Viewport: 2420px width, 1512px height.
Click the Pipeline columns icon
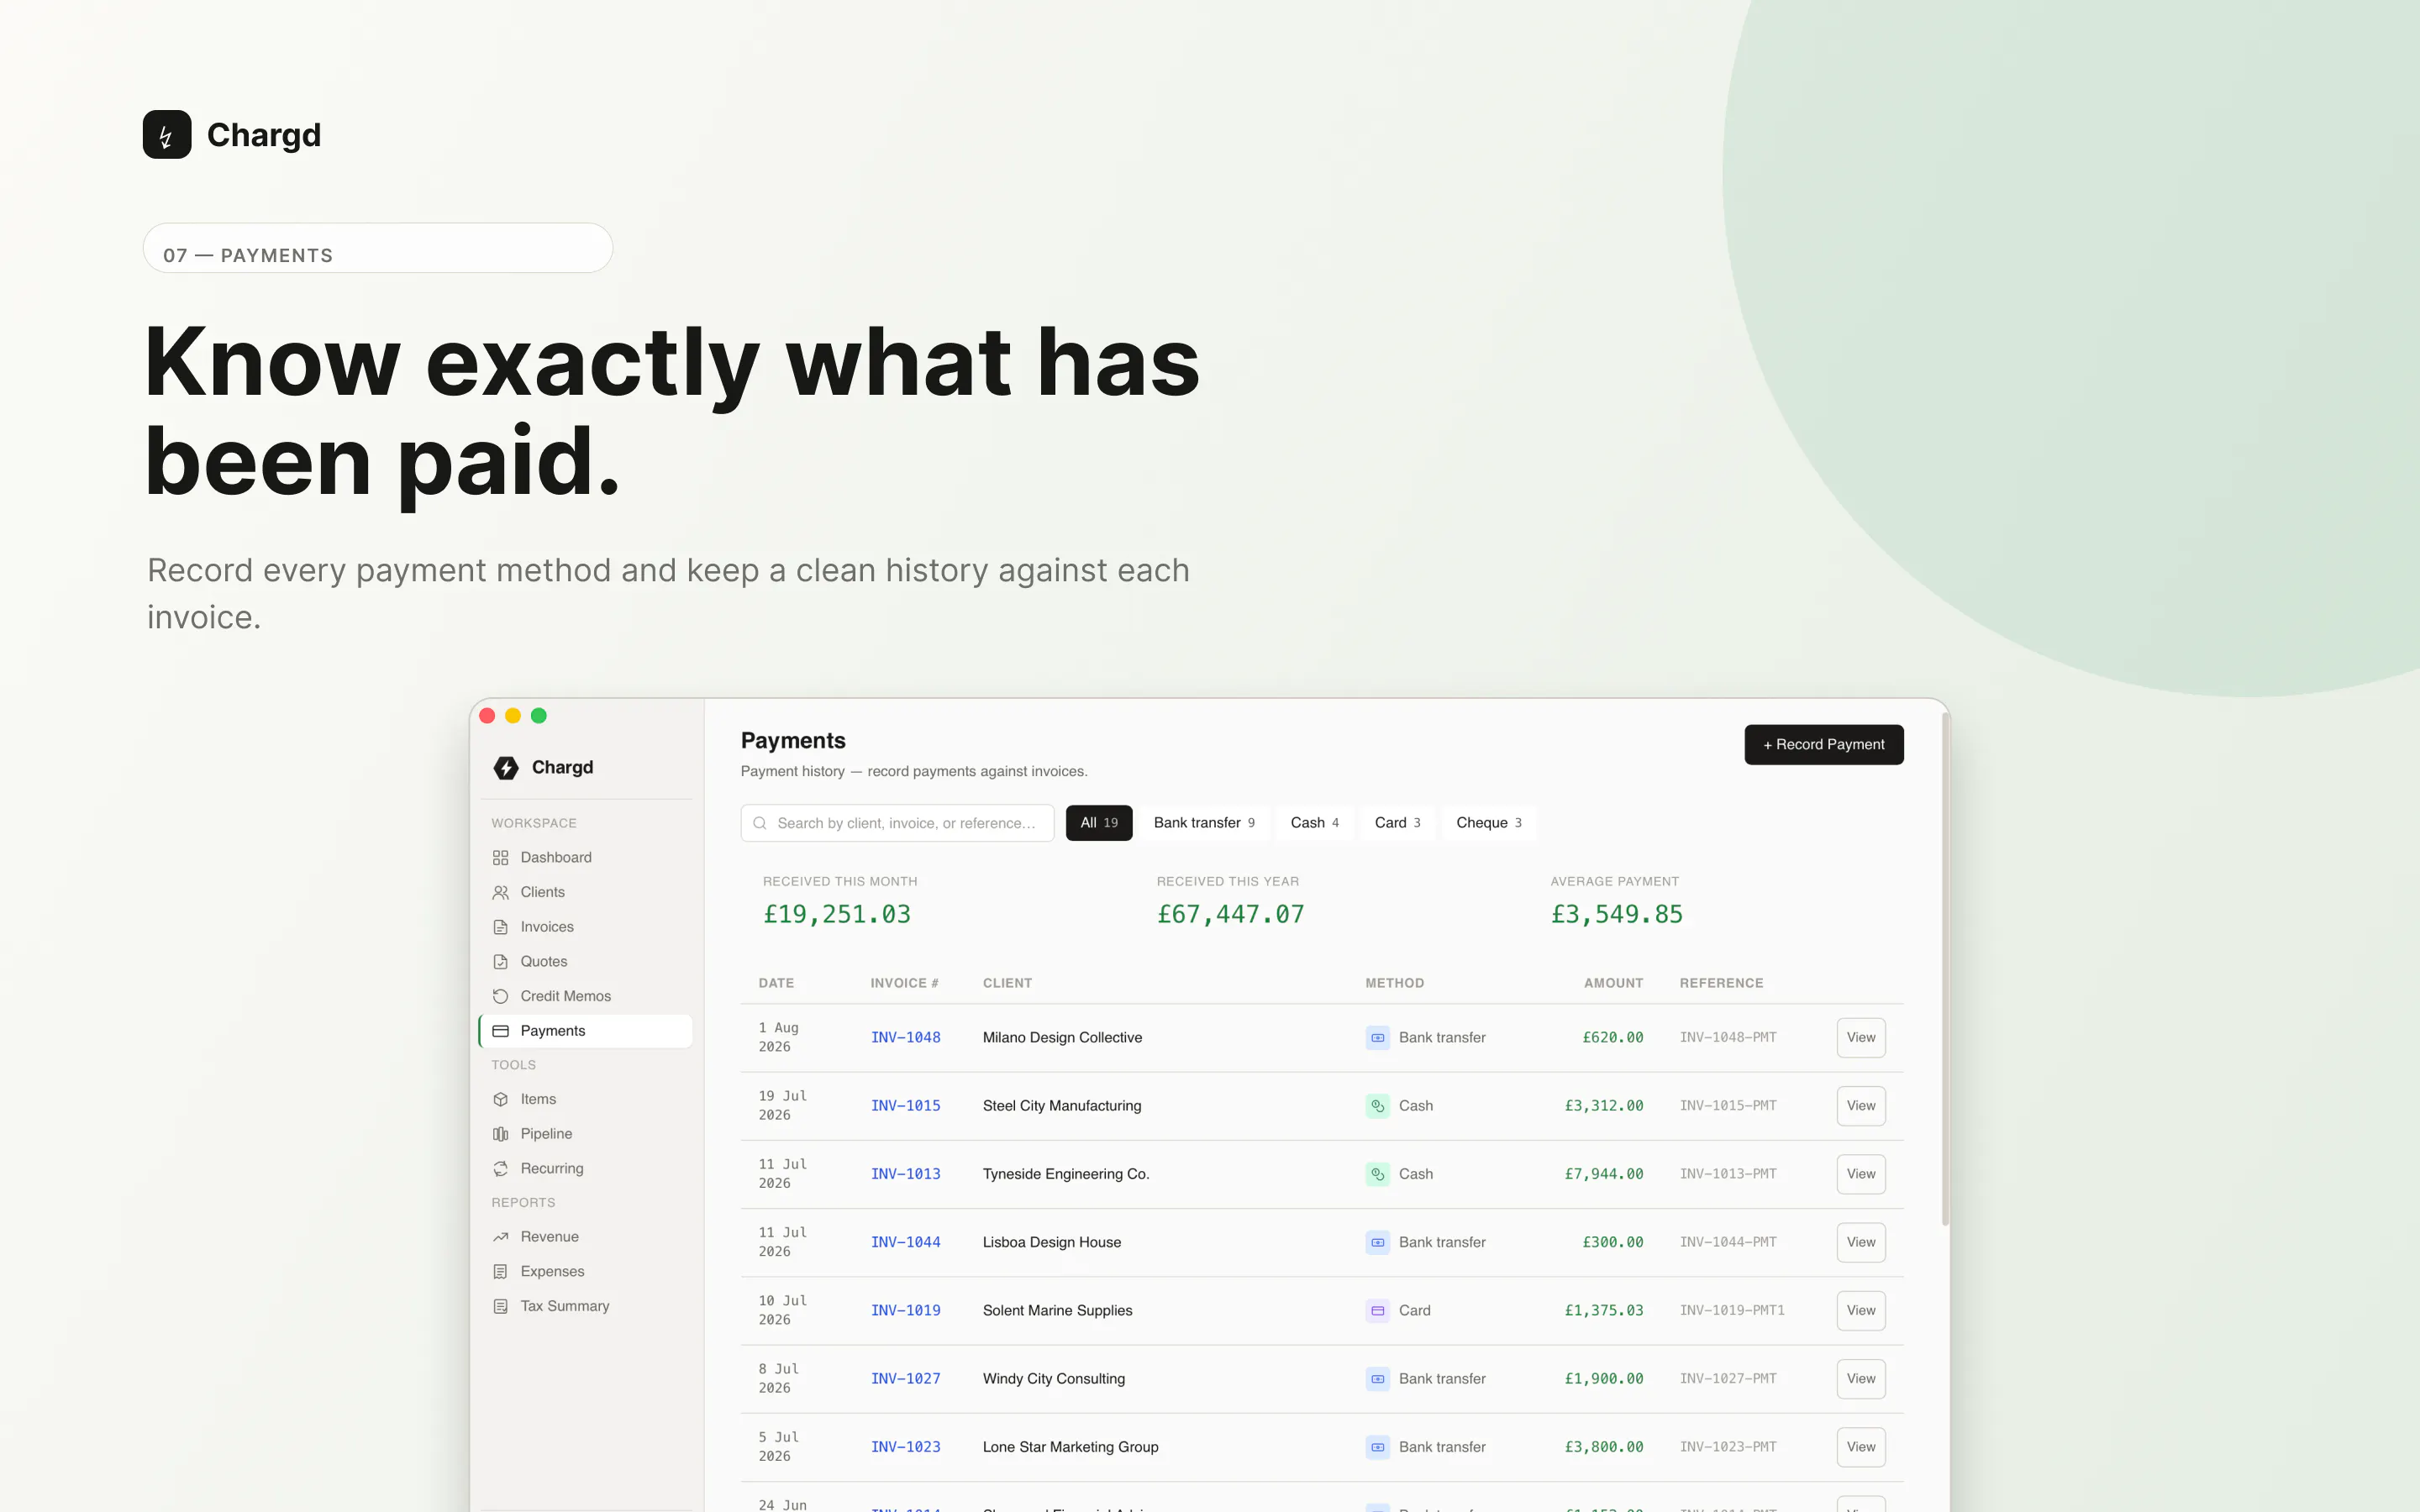[x=501, y=1134]
